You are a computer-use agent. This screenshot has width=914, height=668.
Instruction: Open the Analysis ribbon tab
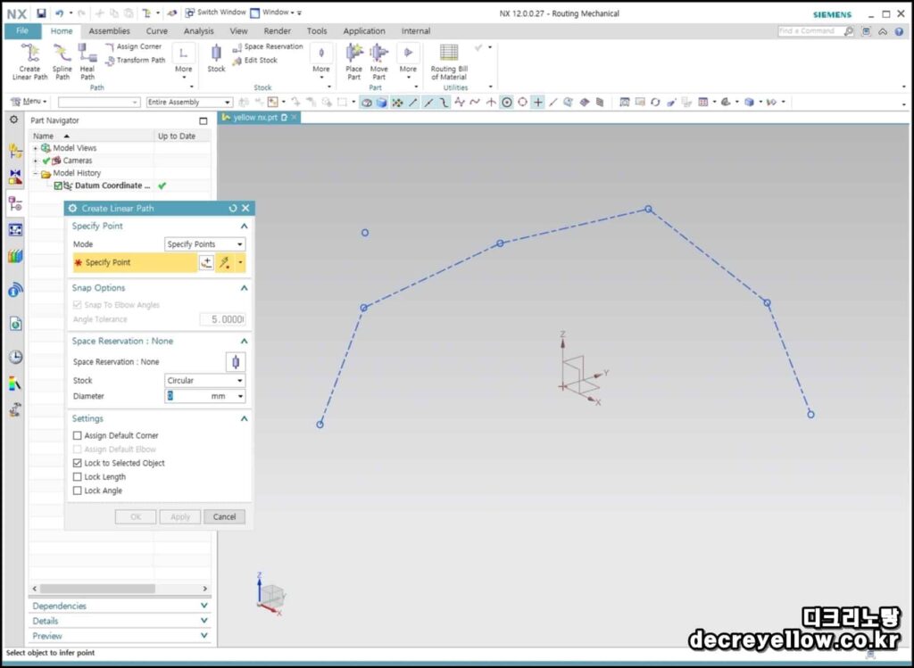coord(199,31)
